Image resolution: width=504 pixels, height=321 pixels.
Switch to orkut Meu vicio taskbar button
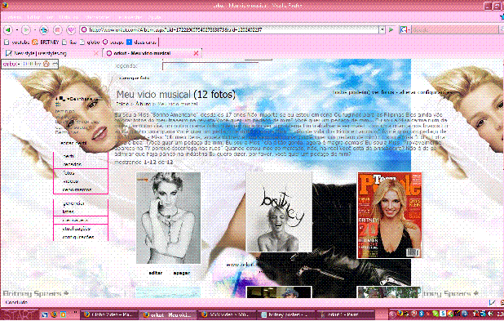pyautogui.click(x=168, y=314)
